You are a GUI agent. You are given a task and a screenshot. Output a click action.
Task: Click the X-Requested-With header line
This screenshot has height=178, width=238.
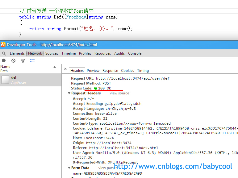[x=105, y=162]
